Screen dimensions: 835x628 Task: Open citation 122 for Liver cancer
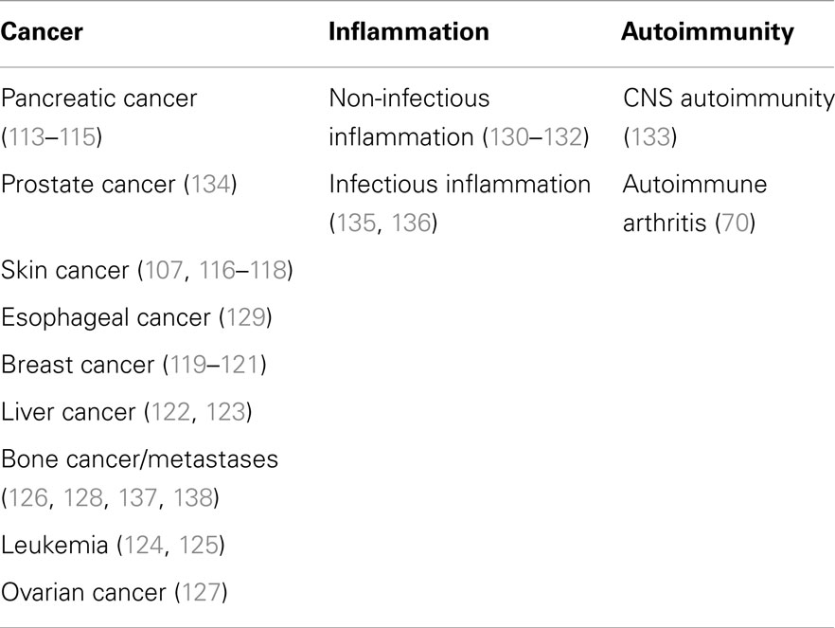[x=171, y=412]
